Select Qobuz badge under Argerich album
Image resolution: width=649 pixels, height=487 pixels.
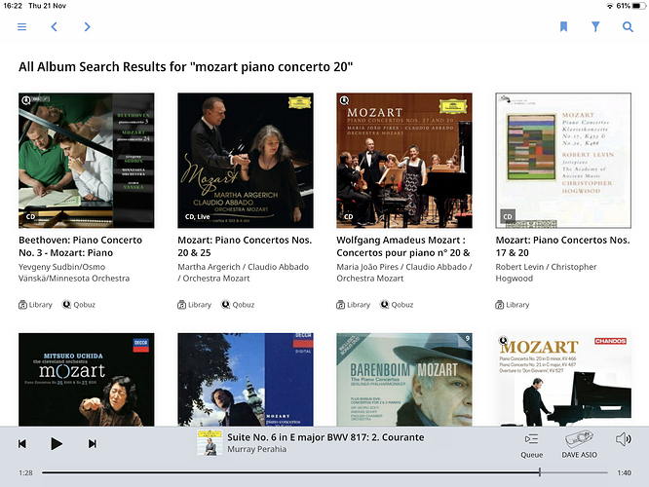[238, 305]
